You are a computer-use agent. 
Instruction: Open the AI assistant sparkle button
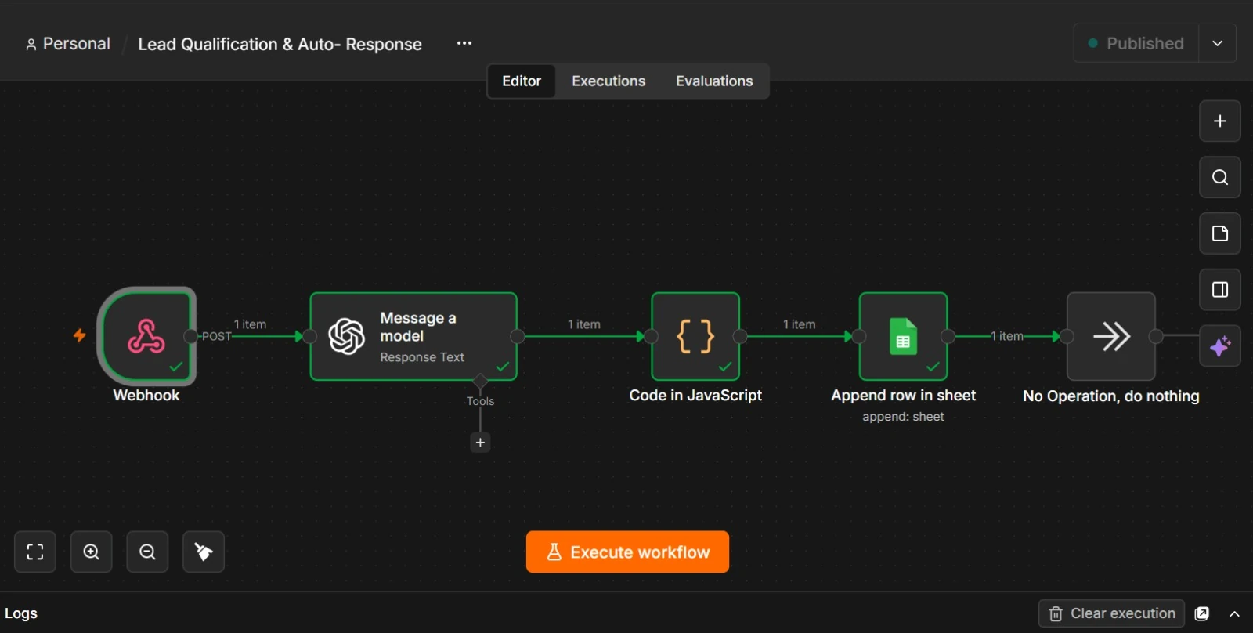1220,345
